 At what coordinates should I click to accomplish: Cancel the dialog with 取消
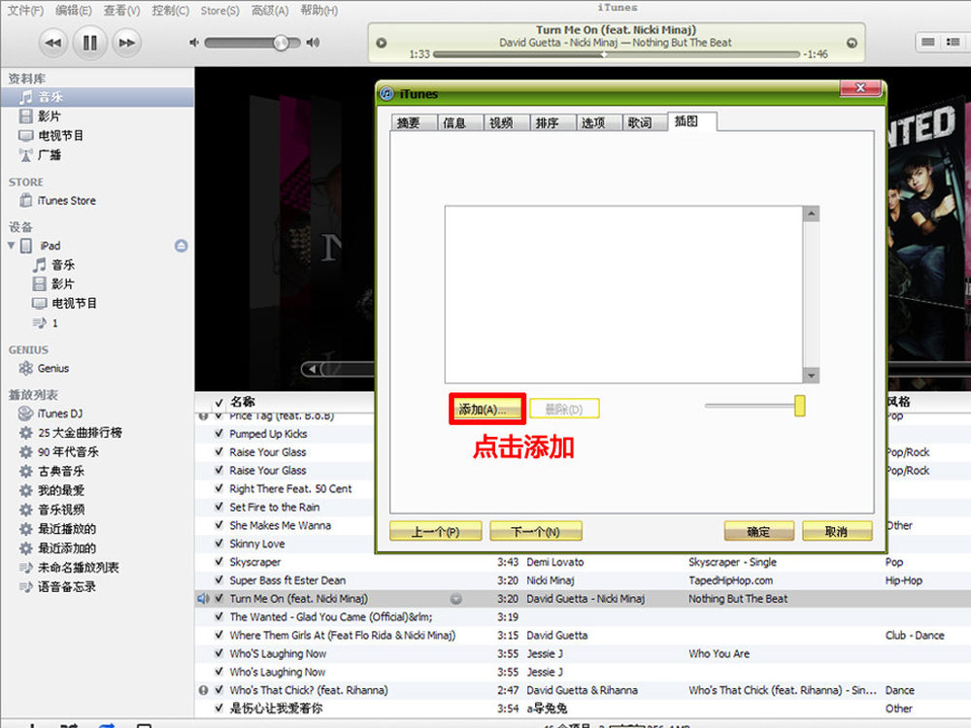837,531
